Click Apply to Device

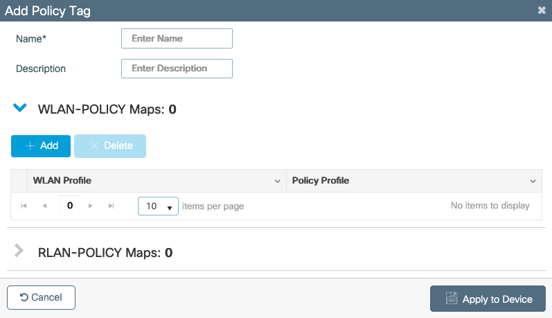tap(488, 299)
